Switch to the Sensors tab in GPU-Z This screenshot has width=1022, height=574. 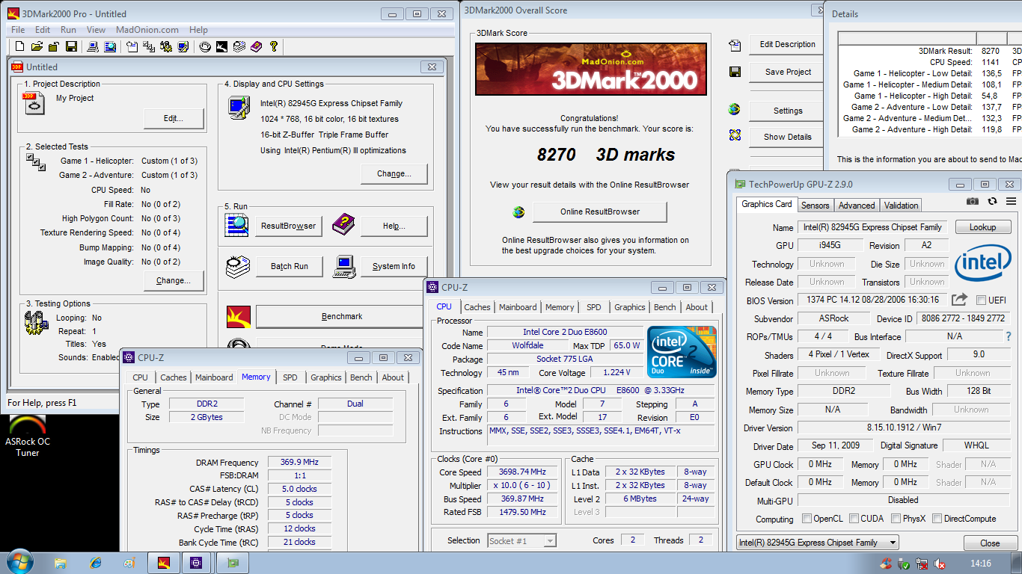(815, 205)
